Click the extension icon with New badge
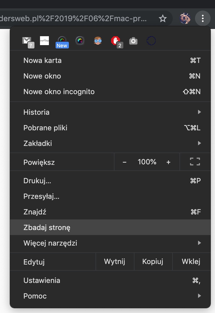Screen dimensions: 215x313 point(62,42)
